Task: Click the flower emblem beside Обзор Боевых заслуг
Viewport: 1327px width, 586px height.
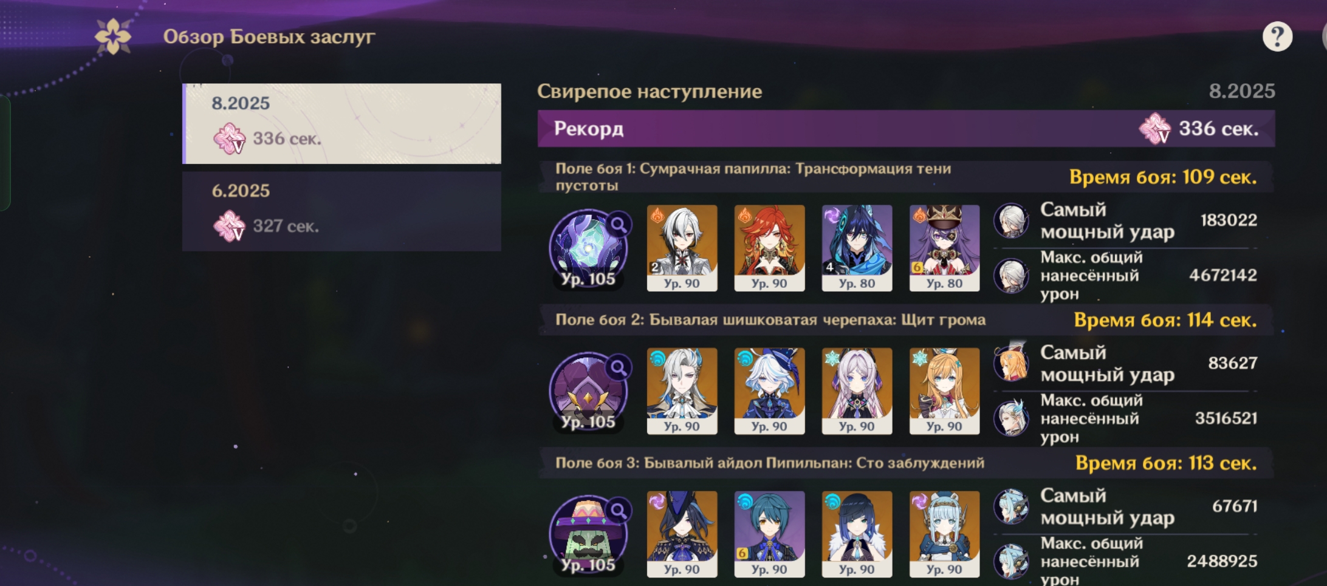Action: point(113,36)
